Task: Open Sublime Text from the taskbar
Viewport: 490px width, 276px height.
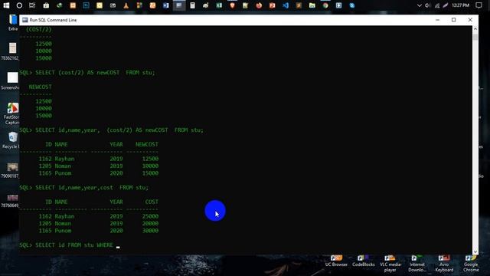Action: [299, 5]
